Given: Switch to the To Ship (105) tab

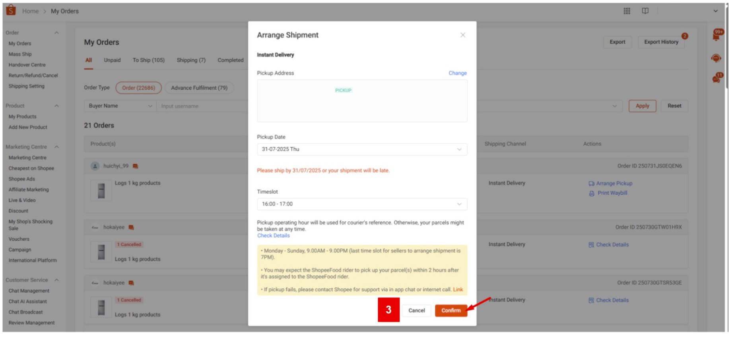Looking at the screenshot, I should (x=149, y=60).
